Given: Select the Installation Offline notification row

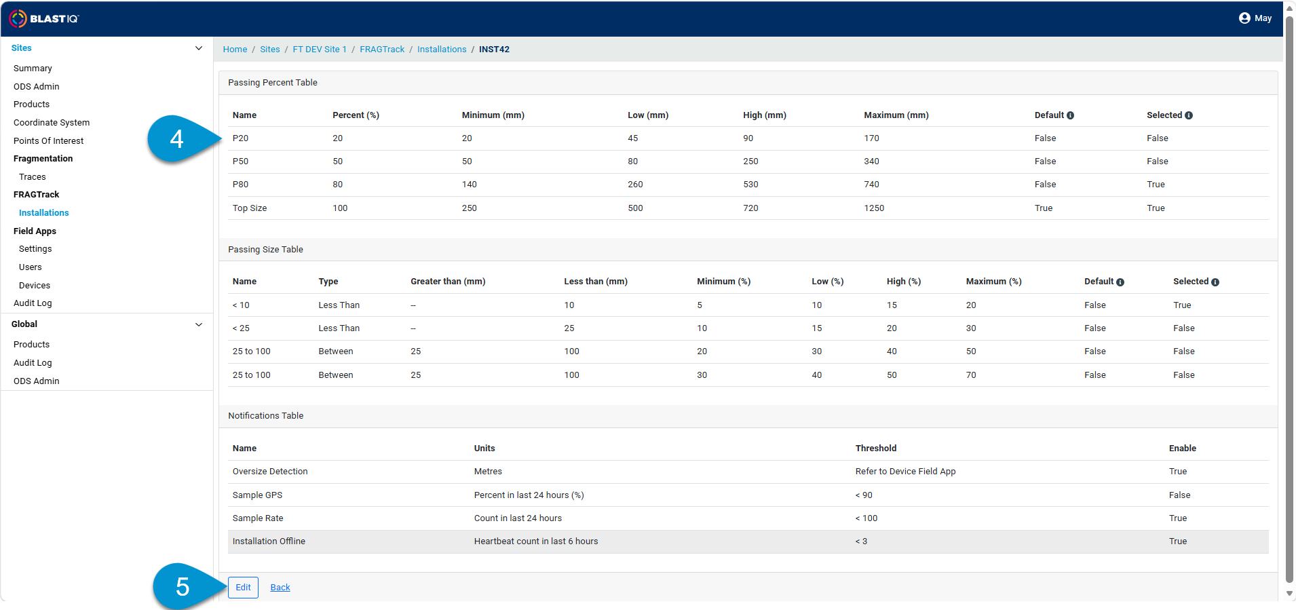Looking at the screenshot, I should (748, 541).
